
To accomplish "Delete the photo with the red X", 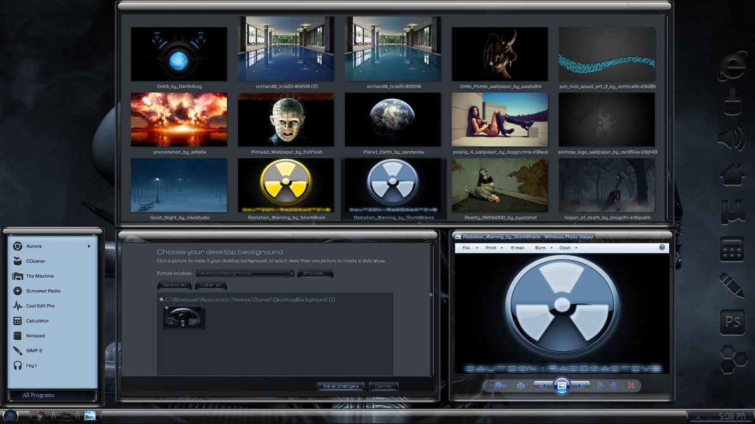I will point(631,385).
